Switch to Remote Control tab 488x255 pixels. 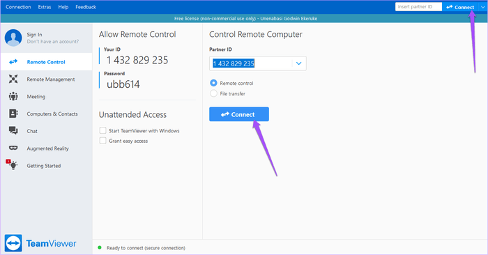click(47, 61)
